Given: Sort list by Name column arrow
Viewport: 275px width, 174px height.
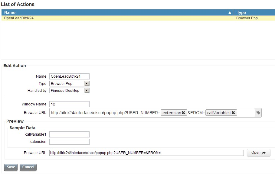Looking at the screenshot, I should [x=230, y=13].
